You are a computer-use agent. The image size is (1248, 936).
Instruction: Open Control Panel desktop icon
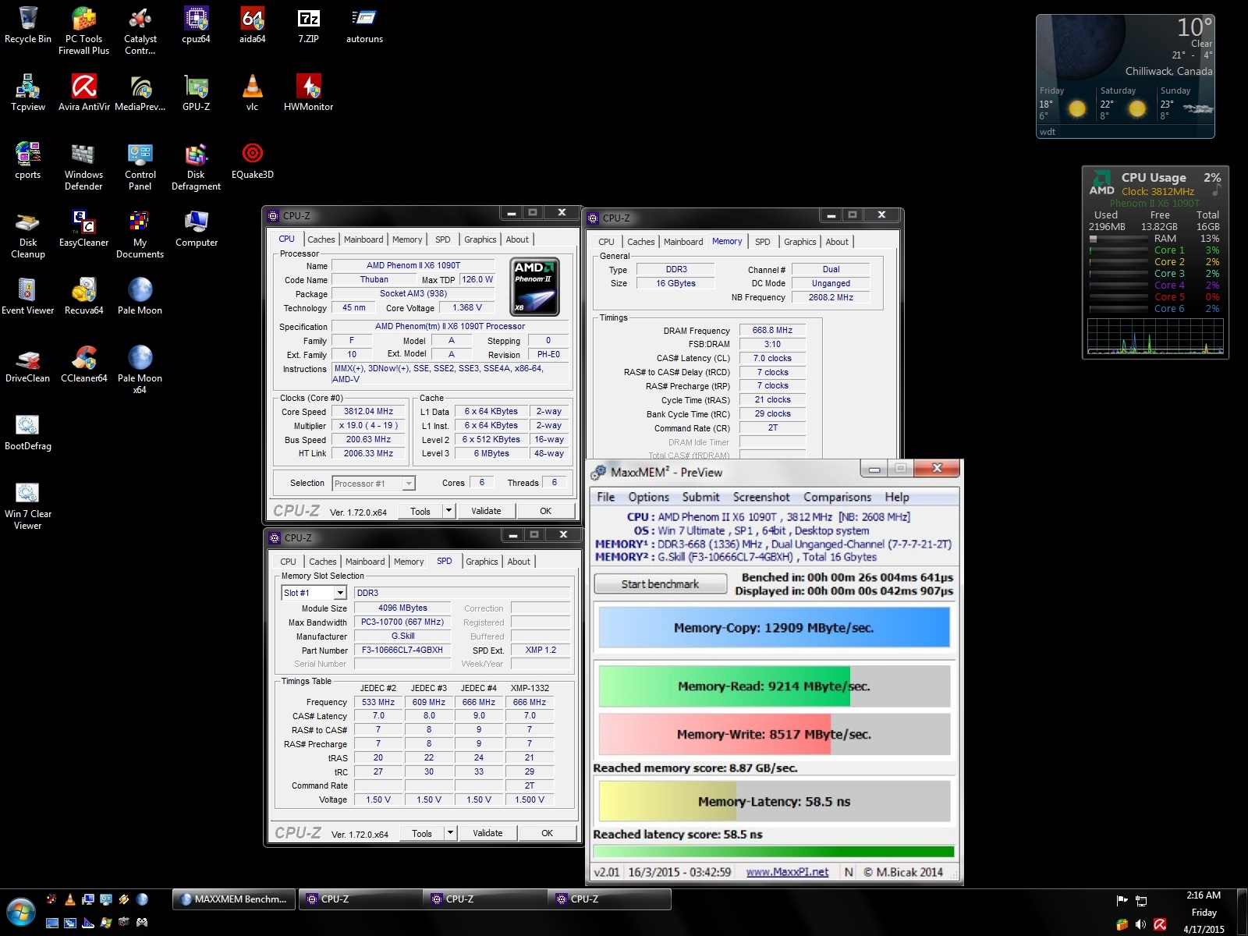coord(140,166)
